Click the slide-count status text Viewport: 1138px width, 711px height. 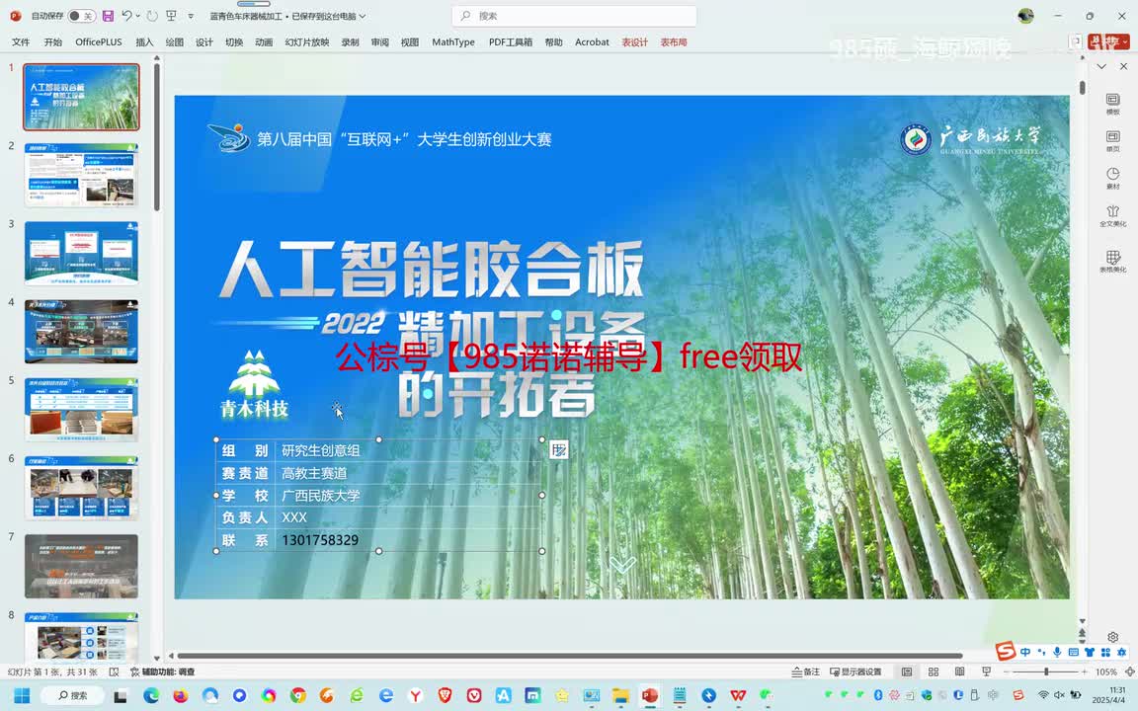52,671
